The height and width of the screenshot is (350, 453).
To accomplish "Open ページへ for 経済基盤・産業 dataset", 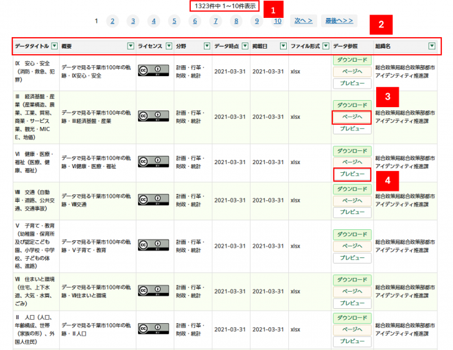I will click(352, 117).
